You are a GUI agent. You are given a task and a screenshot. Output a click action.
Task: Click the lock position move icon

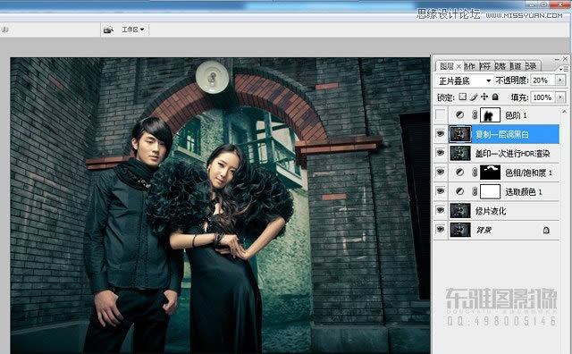click(484, 97)
